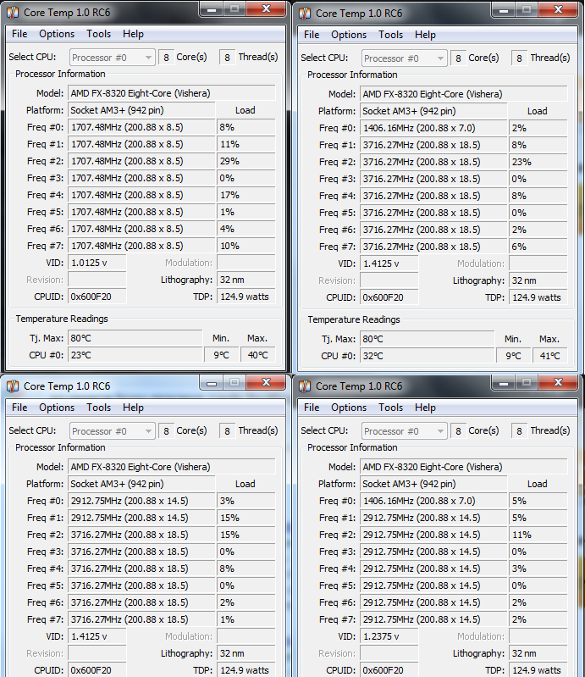Expand Processor #0 dropdown in bottom-left window
The height and width of the screenshot is (677, 585).
point(112,431)
